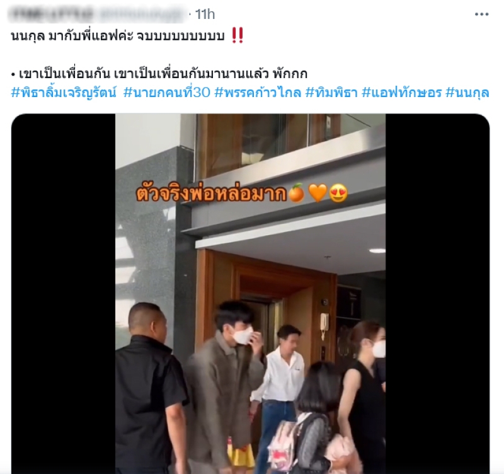Click the 11h timestamp link
The image size is (504, 474).
click(205, 14)
